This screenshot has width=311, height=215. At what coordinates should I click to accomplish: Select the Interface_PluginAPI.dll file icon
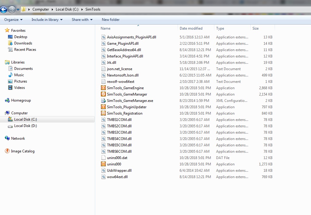pos(103,56)
